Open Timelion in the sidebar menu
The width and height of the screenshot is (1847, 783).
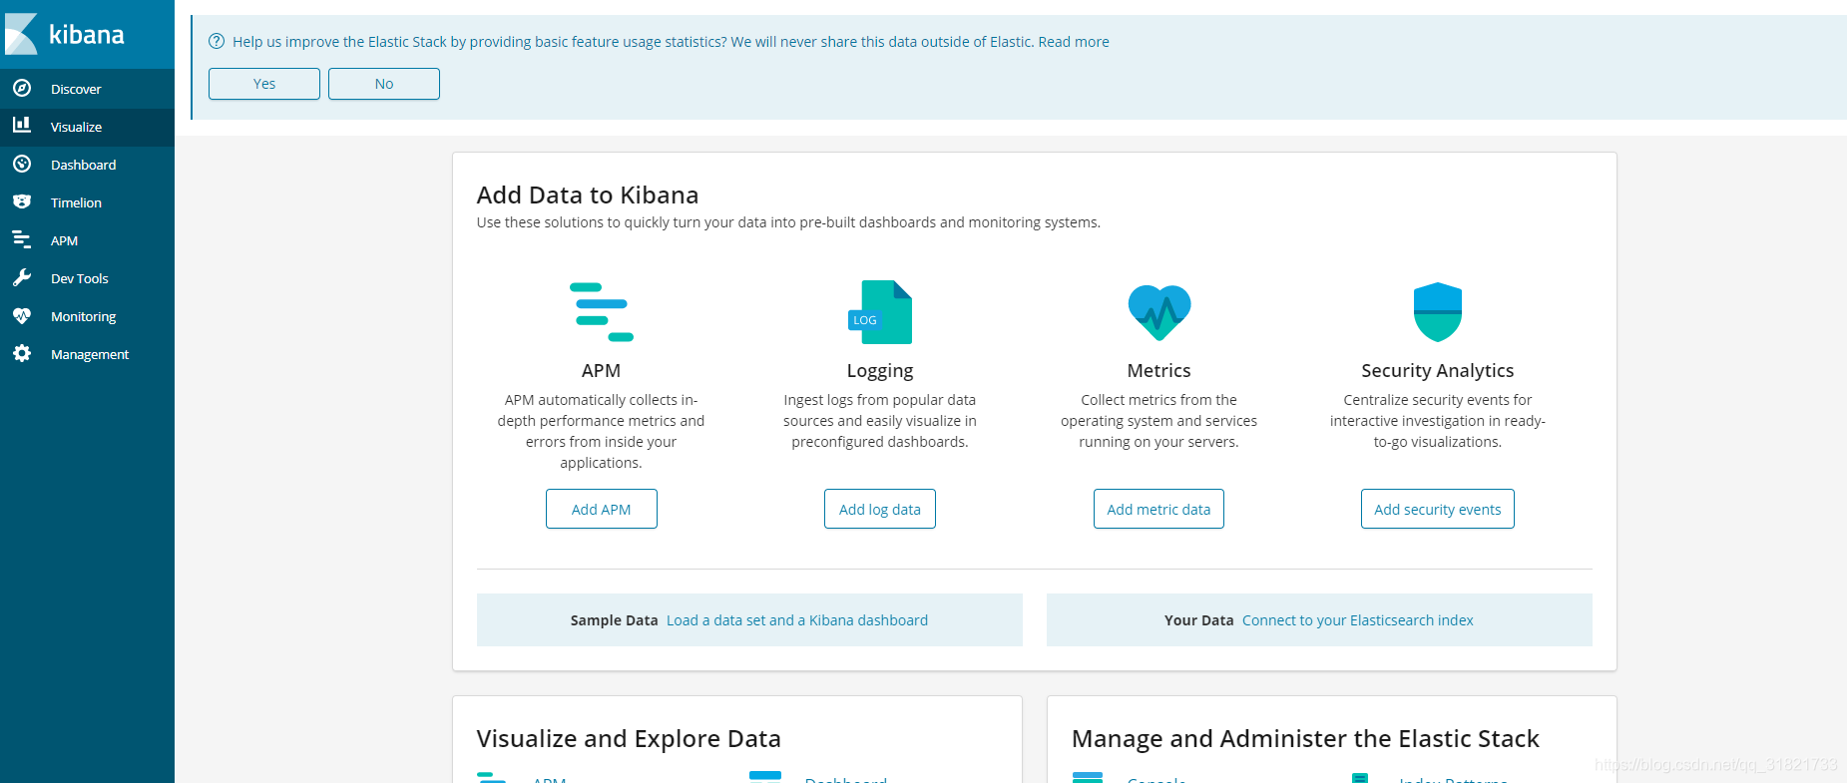[87, 202]
